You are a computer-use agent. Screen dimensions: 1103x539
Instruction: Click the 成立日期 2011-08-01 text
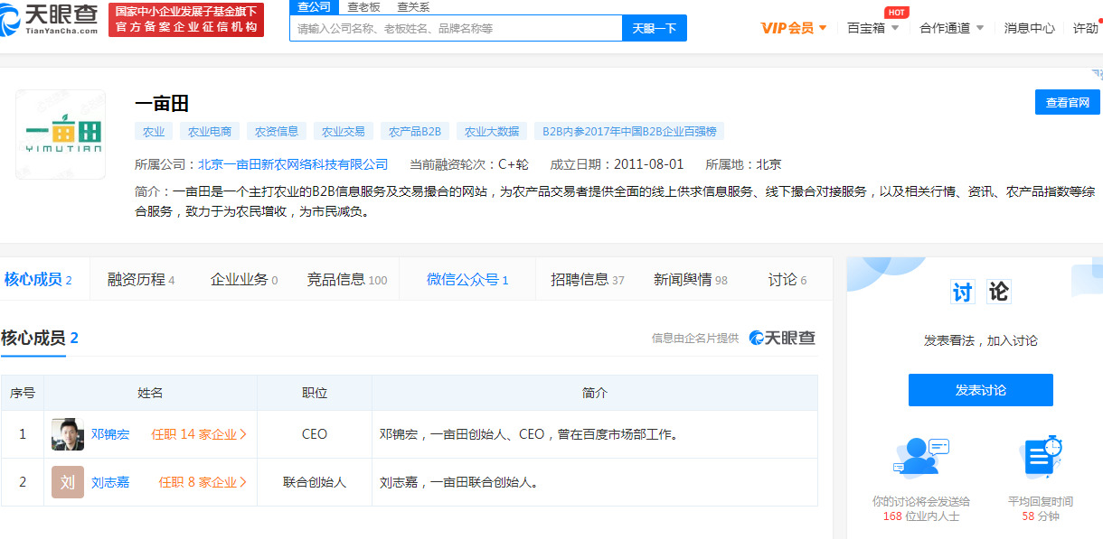[617, 164]
